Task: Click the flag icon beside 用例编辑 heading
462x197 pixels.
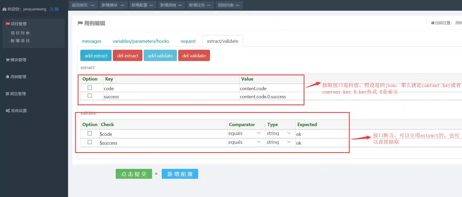Action: pos(80,23)
